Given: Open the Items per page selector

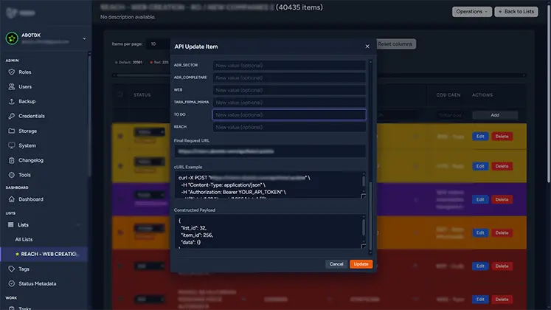Looking at the screenshot, I should (x=158, y=44).
